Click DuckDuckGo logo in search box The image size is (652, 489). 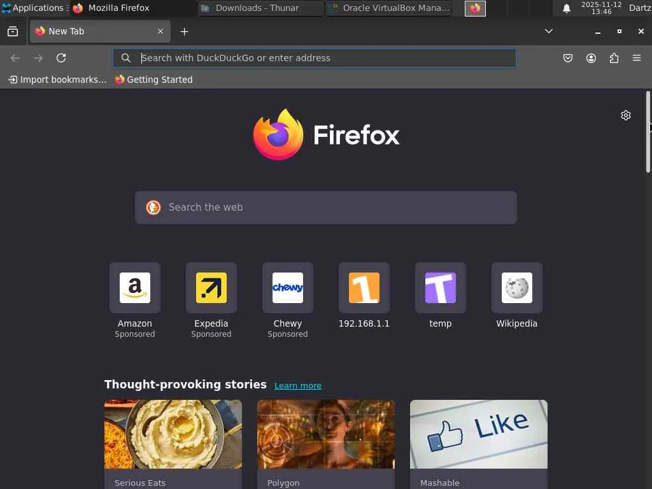(x=153, y=208)
